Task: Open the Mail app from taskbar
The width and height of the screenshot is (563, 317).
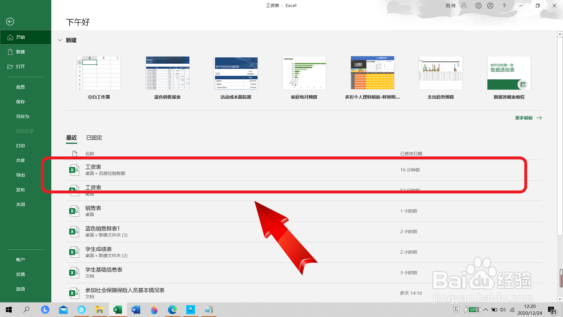Action: click(63, 310)
